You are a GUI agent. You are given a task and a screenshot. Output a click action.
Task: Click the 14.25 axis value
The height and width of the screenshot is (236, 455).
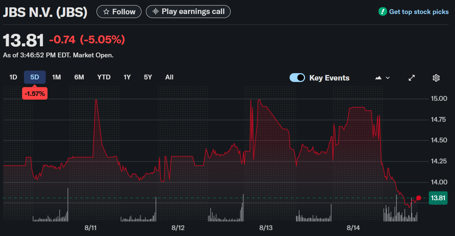pos(438,161)
